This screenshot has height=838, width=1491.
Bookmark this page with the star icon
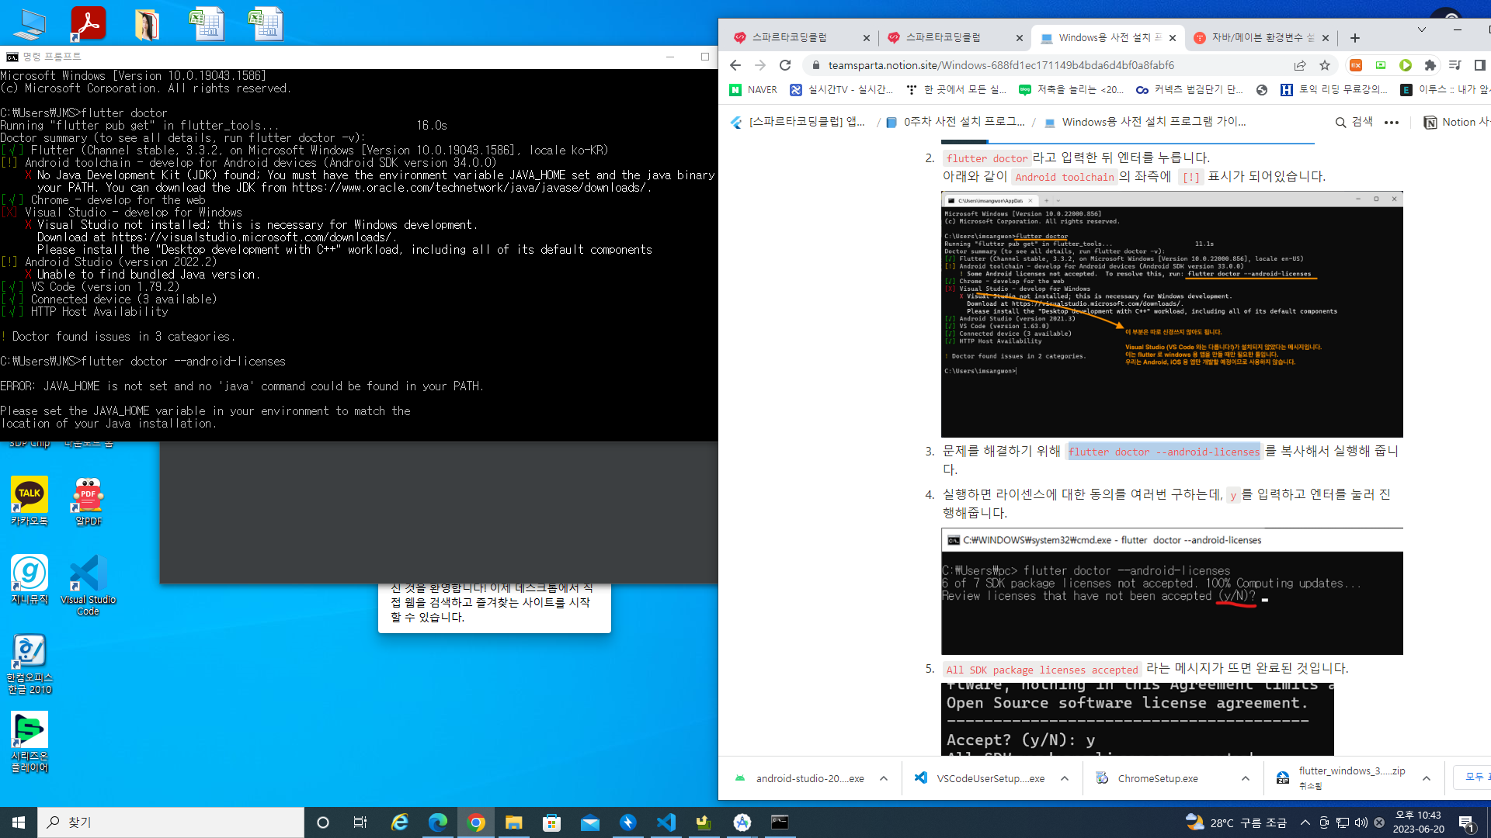pyautogui.click(x=1325, y=65)
